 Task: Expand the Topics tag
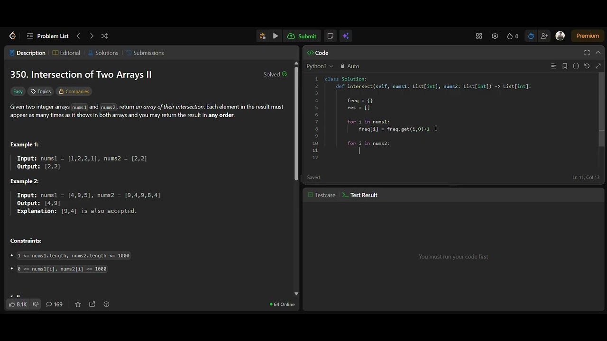40,91
